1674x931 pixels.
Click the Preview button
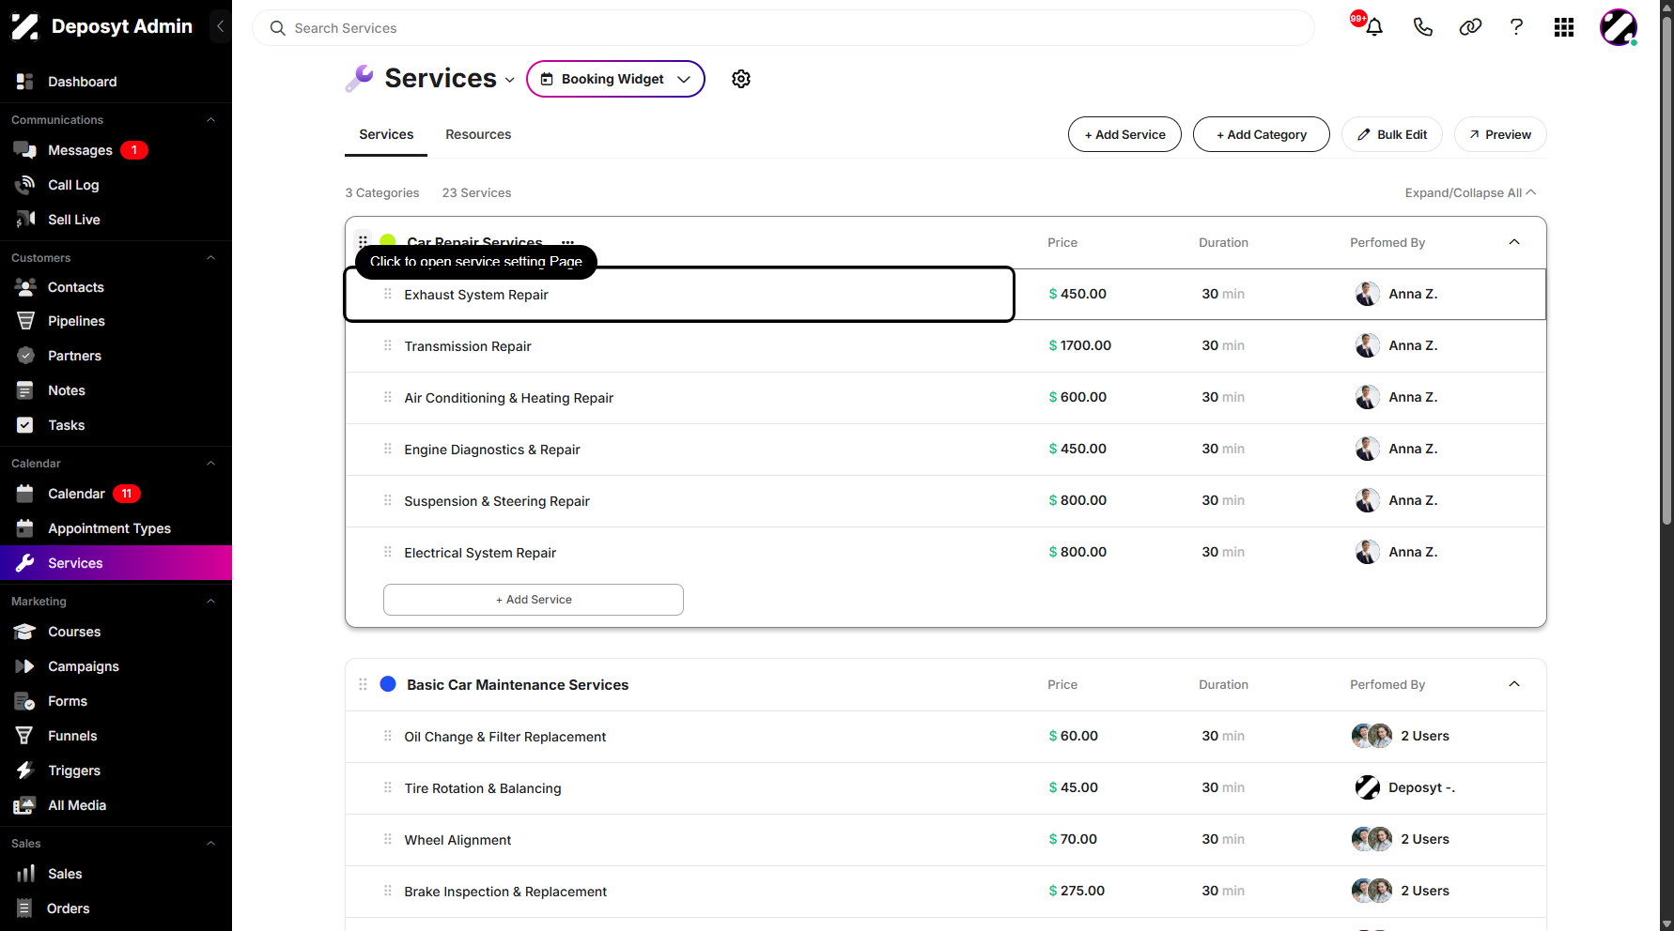pyautogui.click(x=1500, y=134)
